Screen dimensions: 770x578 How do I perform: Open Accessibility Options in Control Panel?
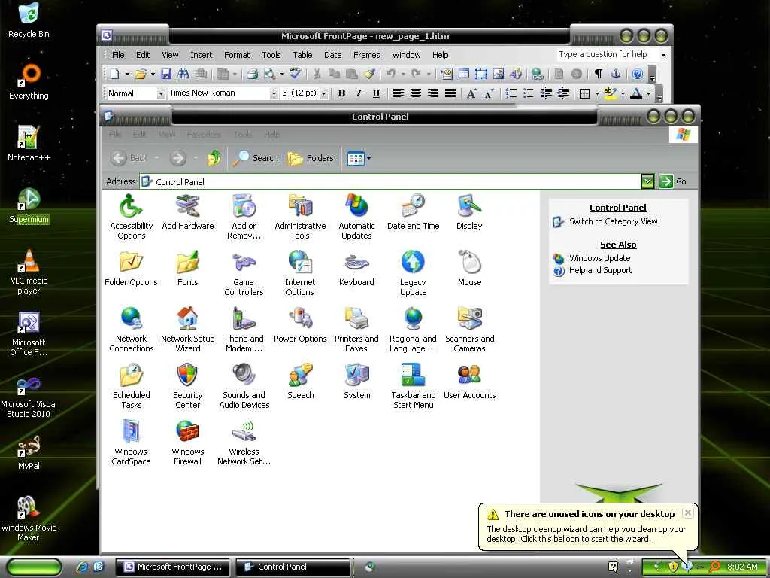point(131,216)
